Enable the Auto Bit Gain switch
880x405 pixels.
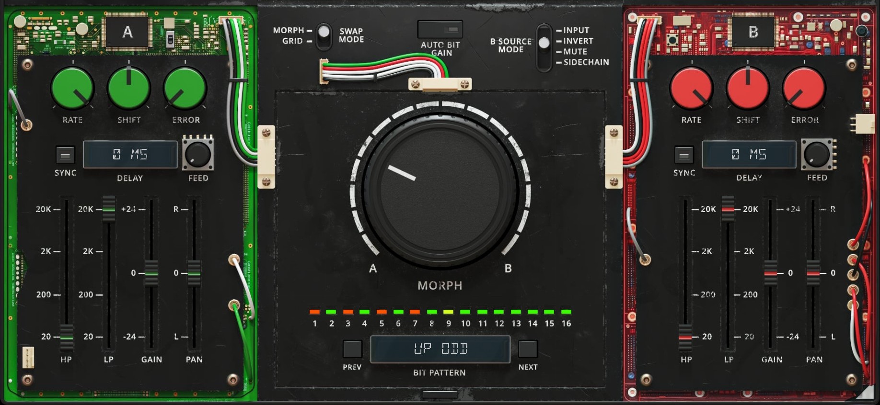click(x=440, y=30)
